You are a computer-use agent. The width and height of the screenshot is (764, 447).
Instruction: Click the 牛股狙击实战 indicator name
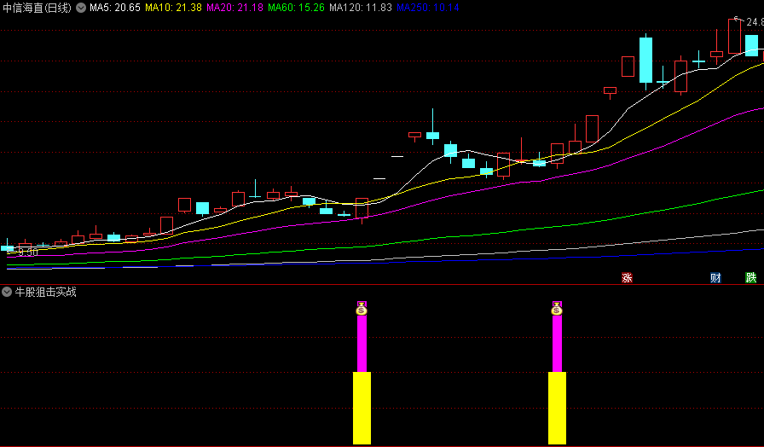coord(46,292)
